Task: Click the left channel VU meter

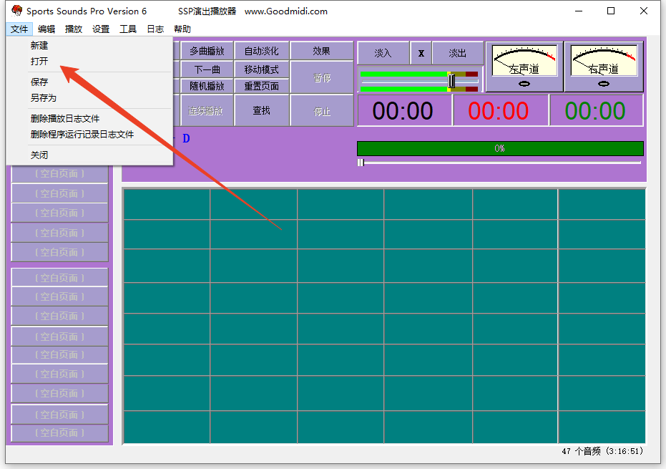Action: 524,66
